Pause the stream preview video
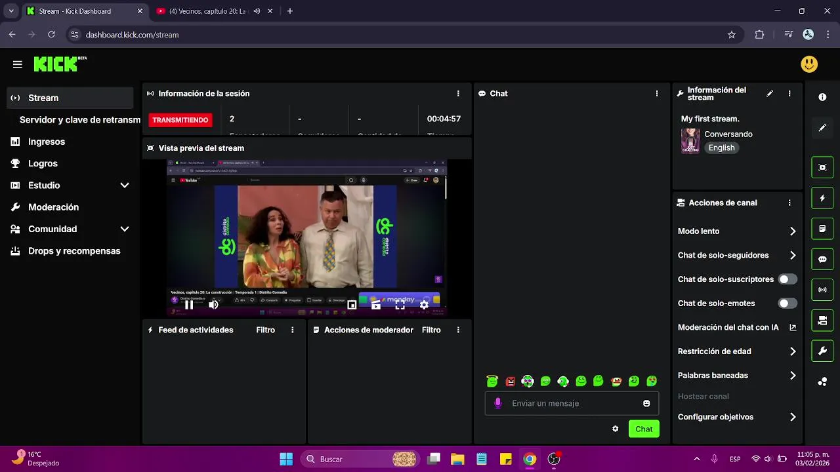The image size is (840, 472). [x=188, y=305]
